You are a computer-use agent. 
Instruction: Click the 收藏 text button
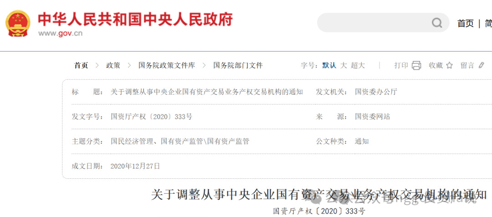coord(436,66)
